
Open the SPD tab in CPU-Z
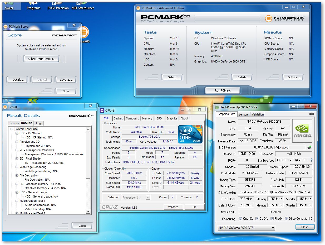coord(159,118)
